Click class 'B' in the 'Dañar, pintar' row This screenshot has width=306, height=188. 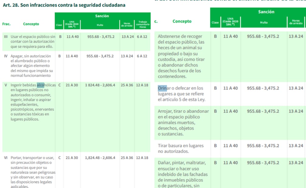point(215,163)
